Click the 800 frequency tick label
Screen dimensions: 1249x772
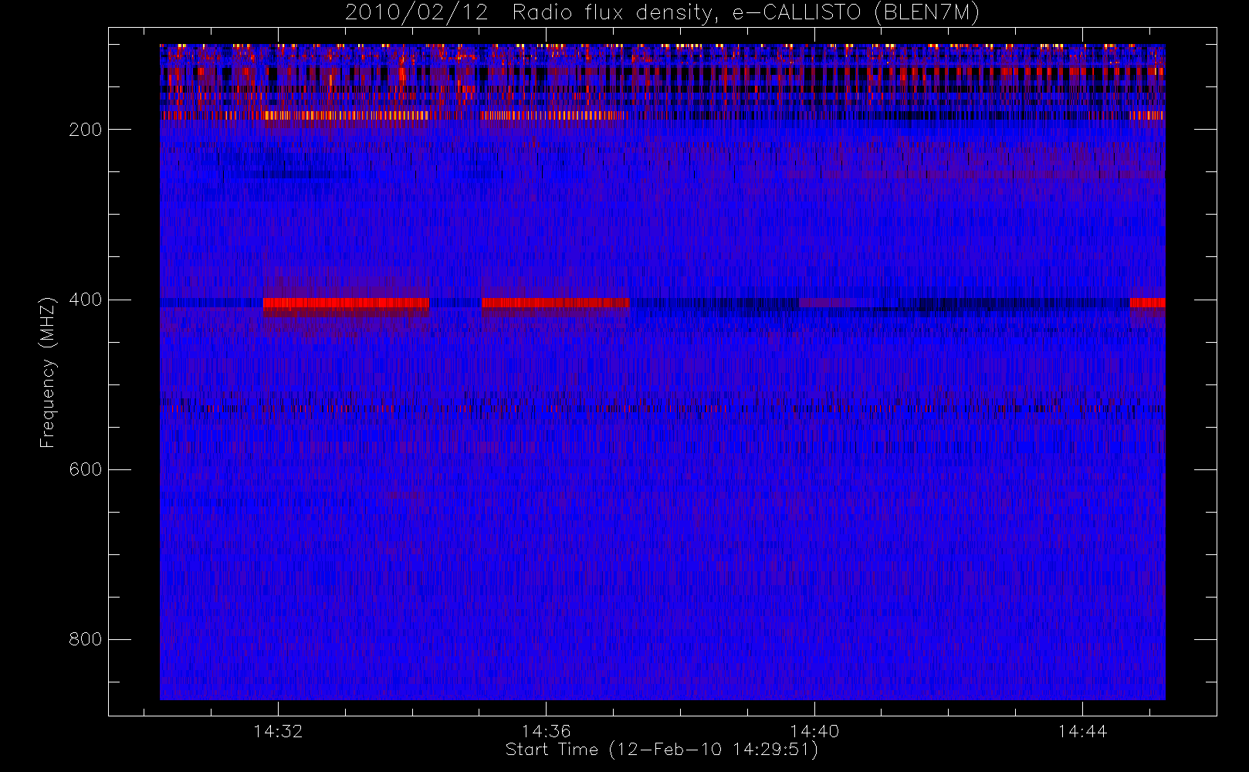85,639
